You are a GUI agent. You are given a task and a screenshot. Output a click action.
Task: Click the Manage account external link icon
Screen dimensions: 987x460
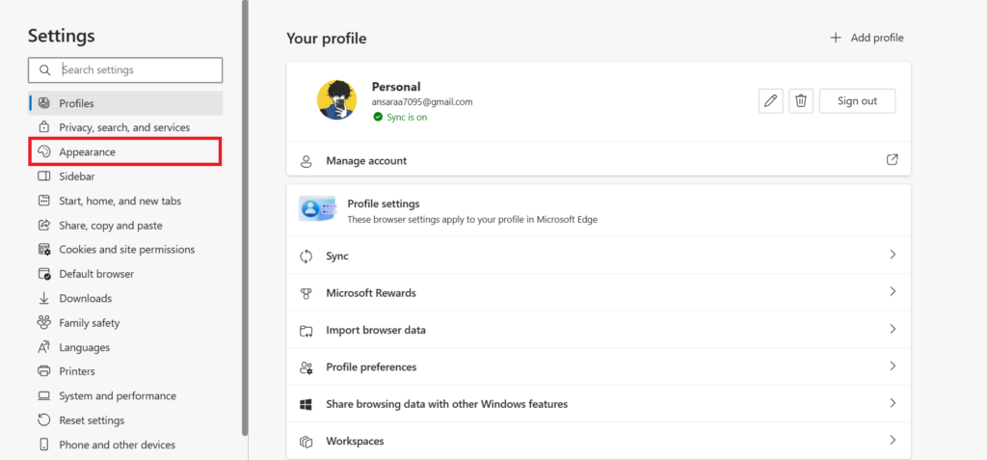(x=892, y=159)
